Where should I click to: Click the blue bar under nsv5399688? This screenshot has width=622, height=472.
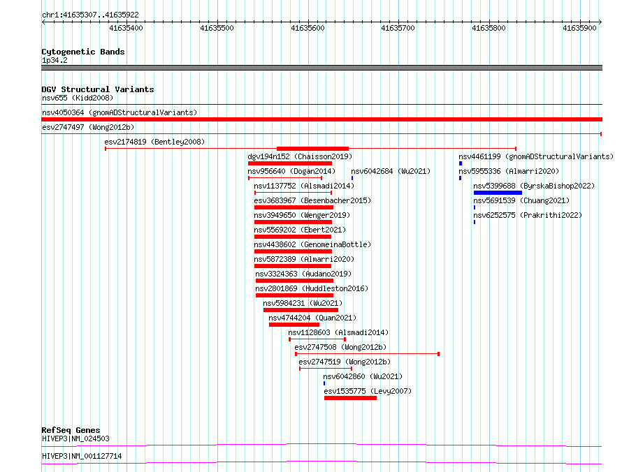click(x=498, y=193)
